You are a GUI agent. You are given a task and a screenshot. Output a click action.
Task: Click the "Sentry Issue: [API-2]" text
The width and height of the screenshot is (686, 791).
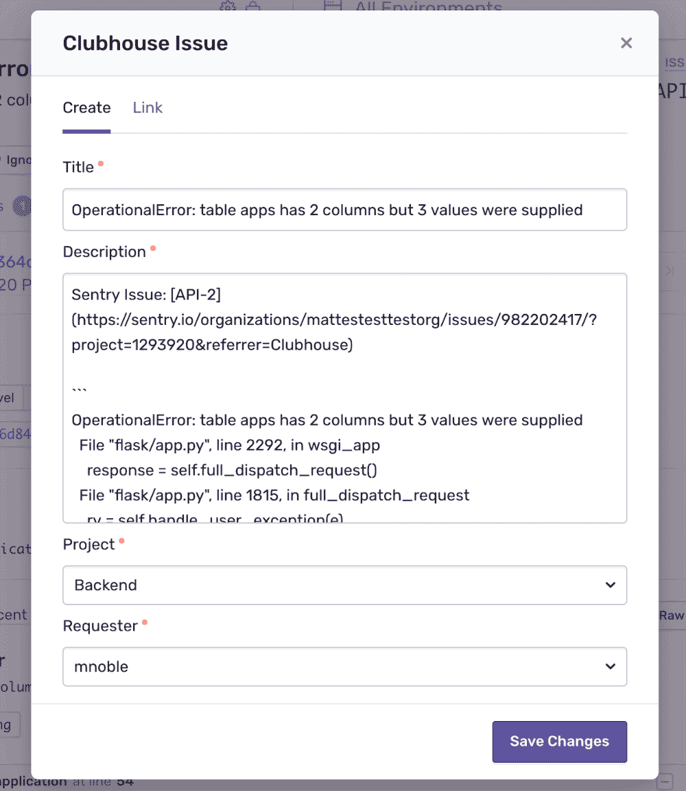(x=146, y=295)
